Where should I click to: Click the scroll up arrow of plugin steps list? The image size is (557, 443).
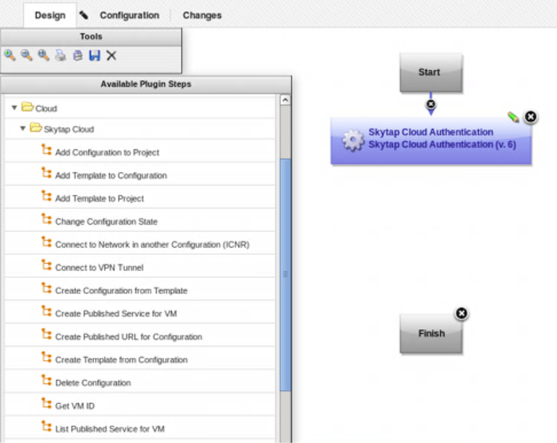coord(285,100)
